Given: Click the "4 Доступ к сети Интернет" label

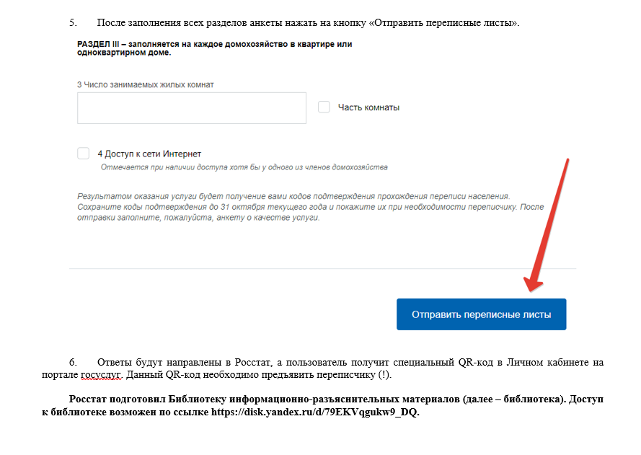Looking at the screenshot, I should [149, 154].
